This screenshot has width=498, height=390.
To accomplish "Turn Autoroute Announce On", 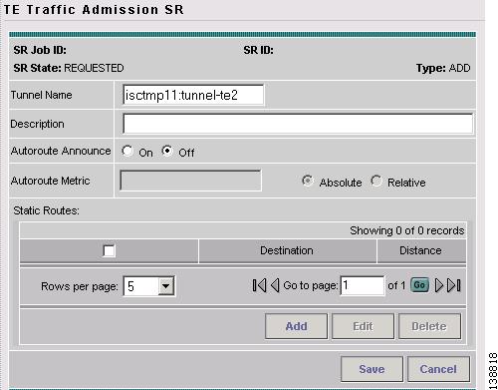I will (127, 152).
